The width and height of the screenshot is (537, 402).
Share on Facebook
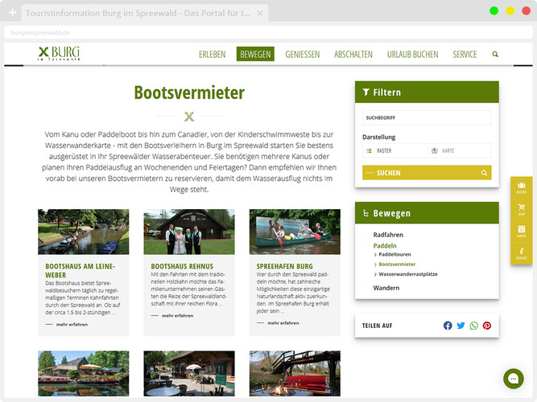[448, 326]
